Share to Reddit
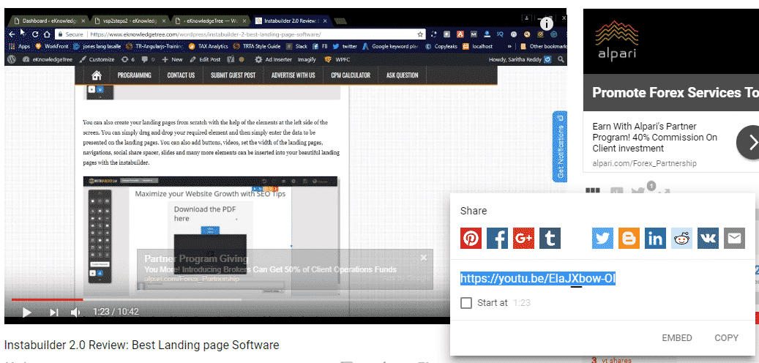 tap(681, 238)
